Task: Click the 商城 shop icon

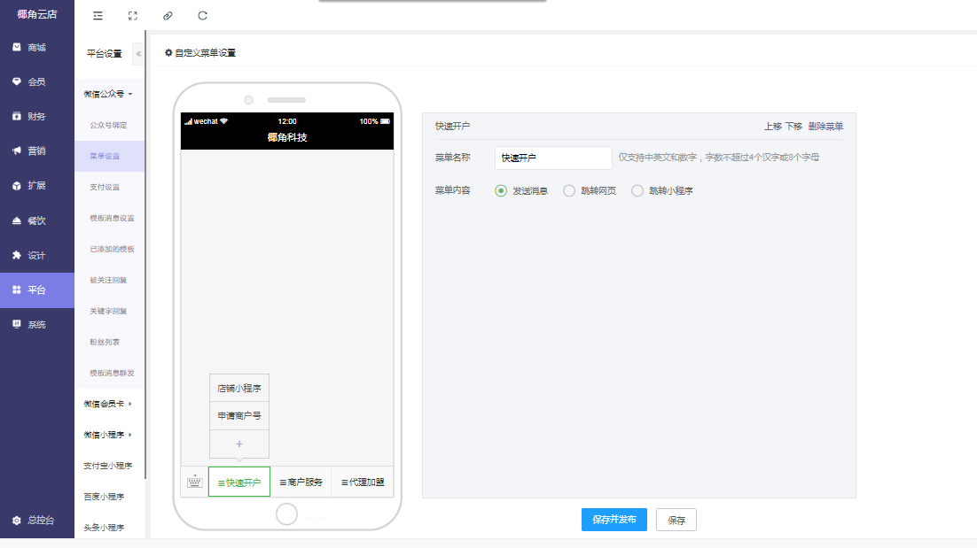Action: (17, 47)
